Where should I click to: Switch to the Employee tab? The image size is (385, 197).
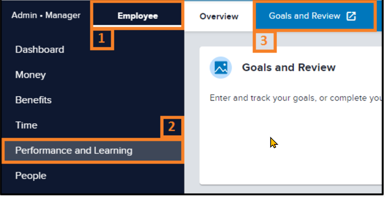(137, 16)
